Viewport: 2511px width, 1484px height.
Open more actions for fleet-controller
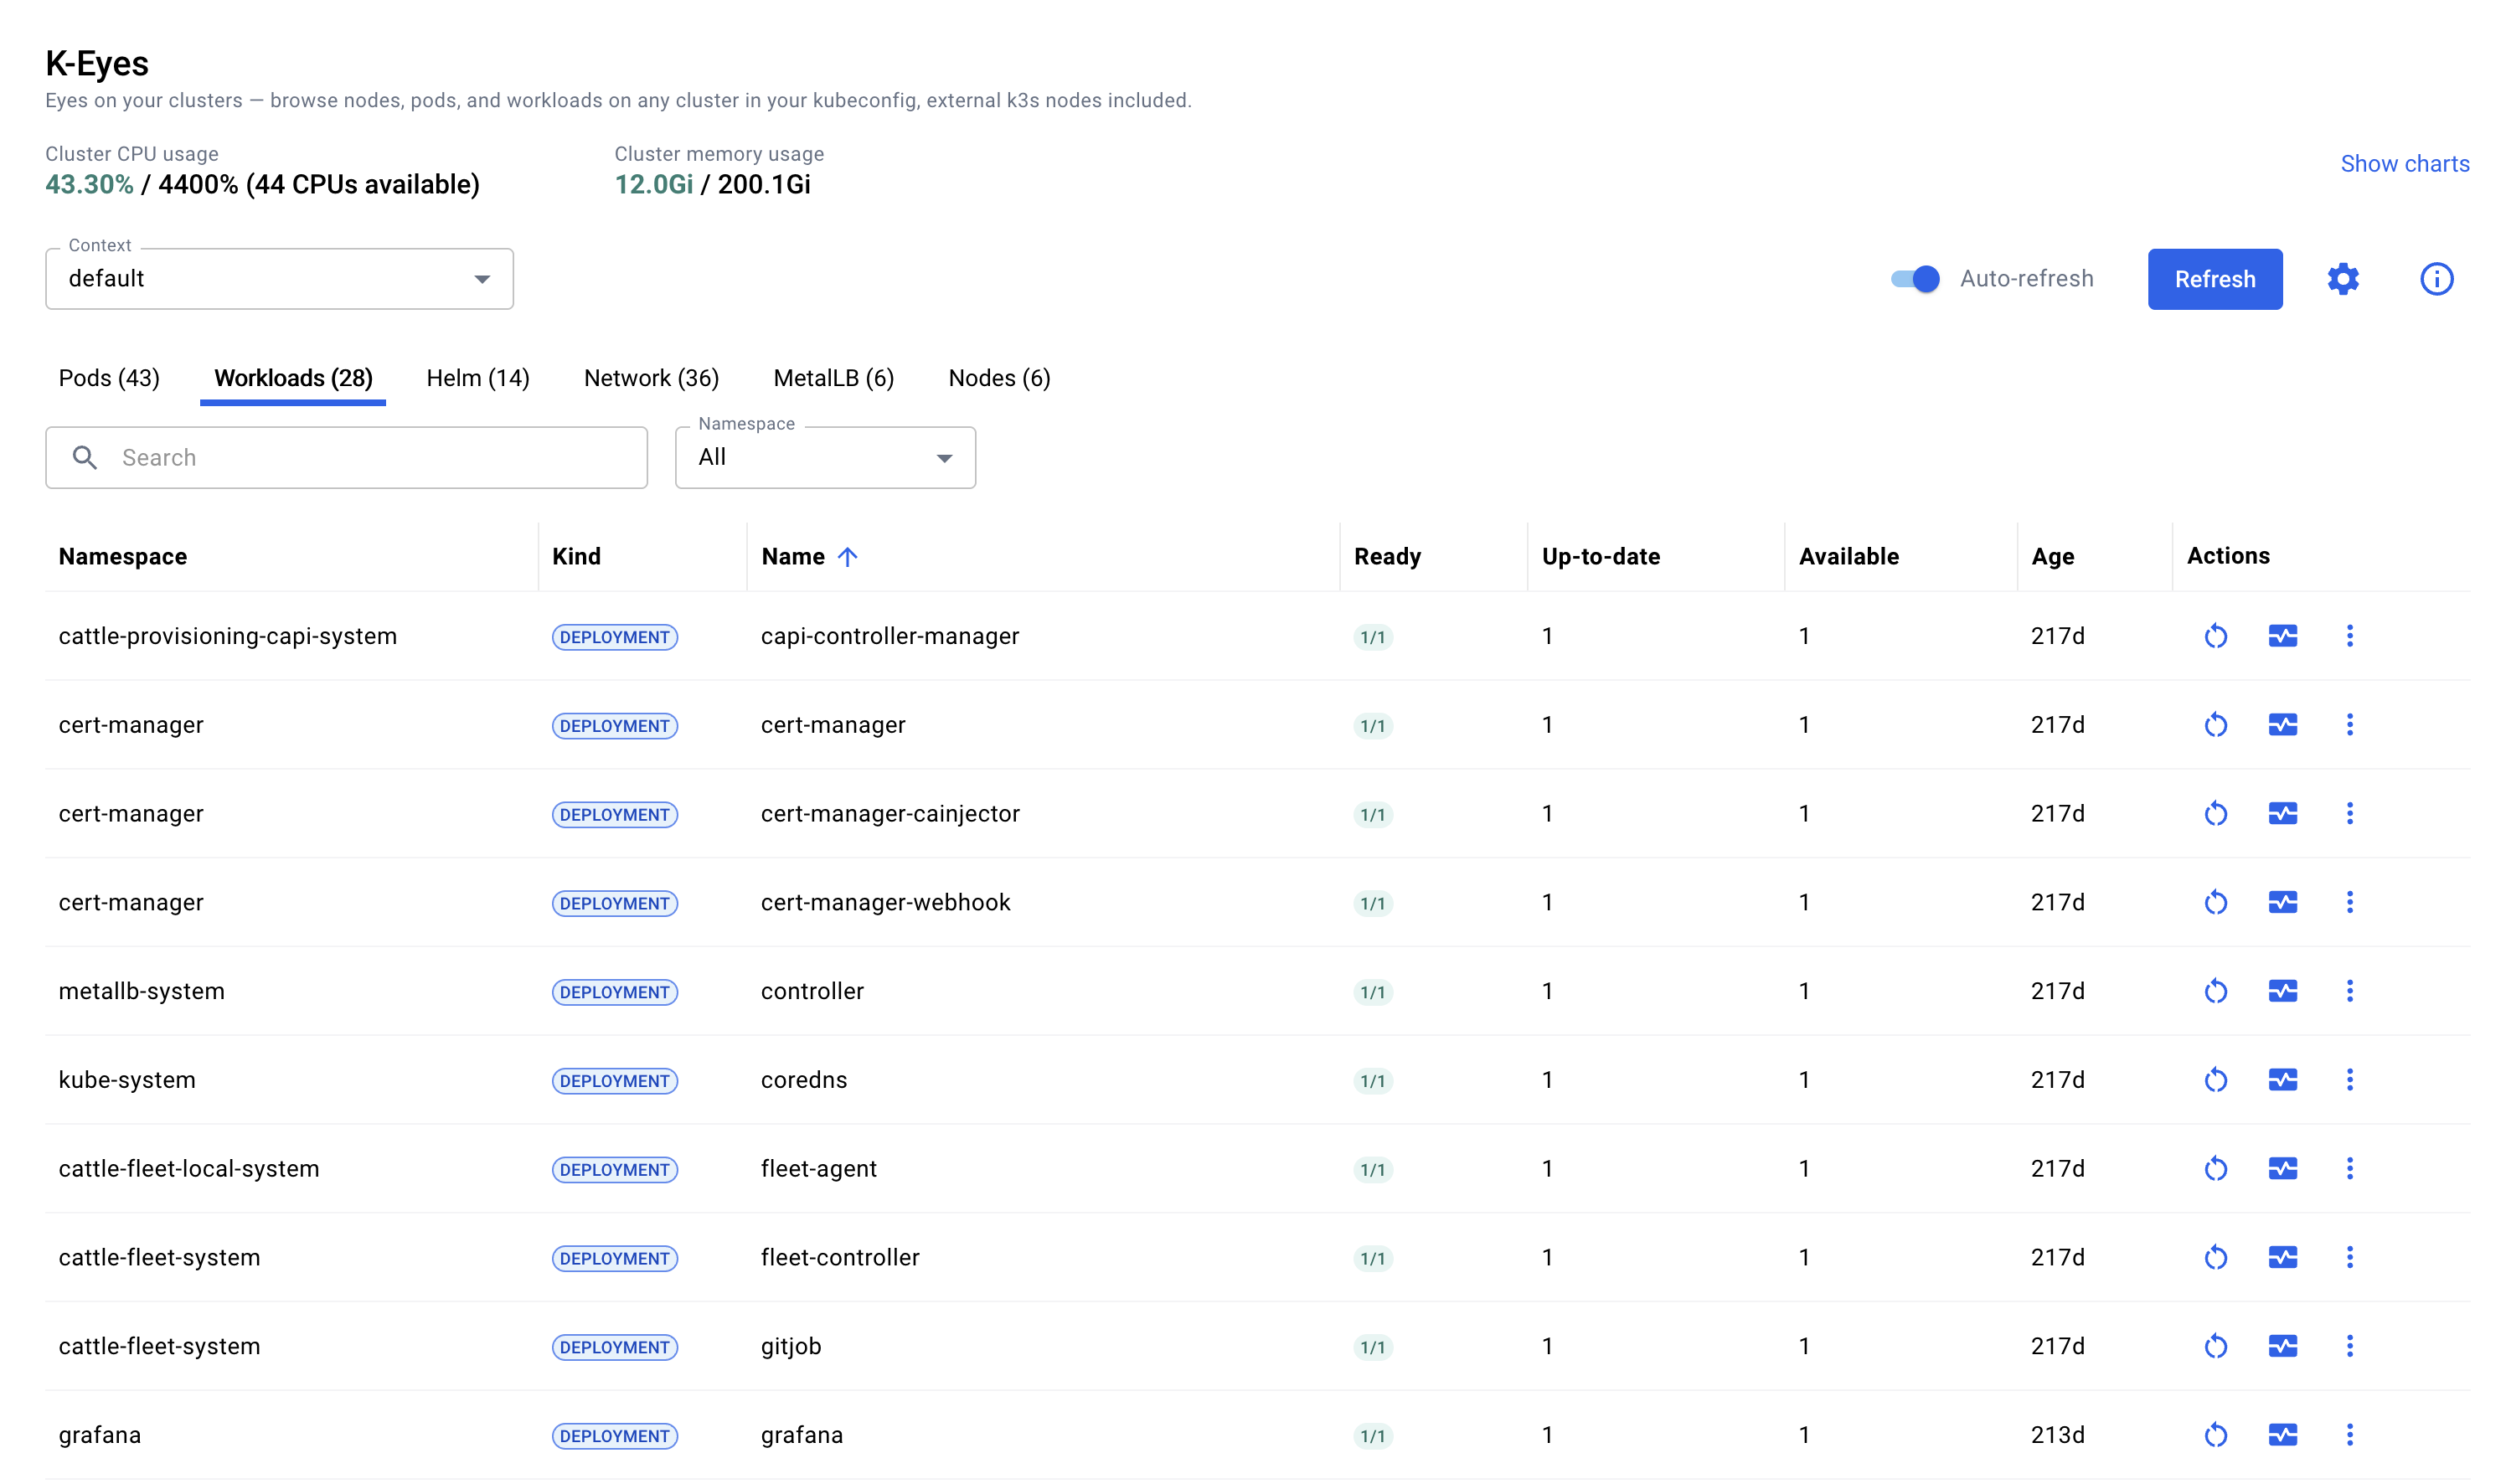coord(2349,1257)
